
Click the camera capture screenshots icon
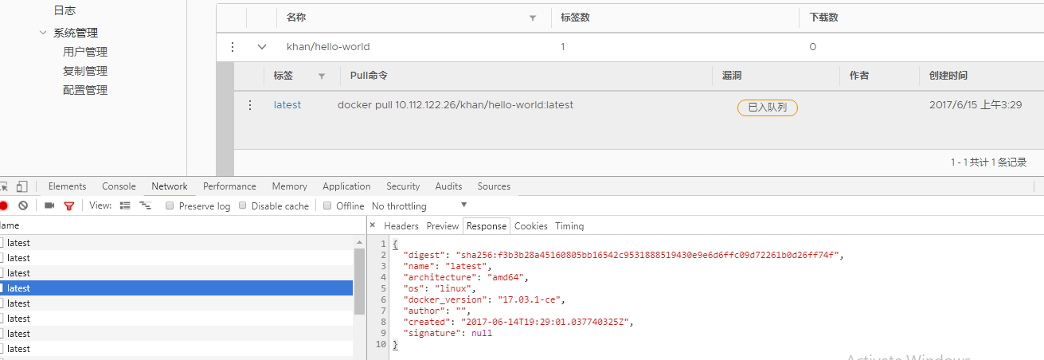point(49,205)
